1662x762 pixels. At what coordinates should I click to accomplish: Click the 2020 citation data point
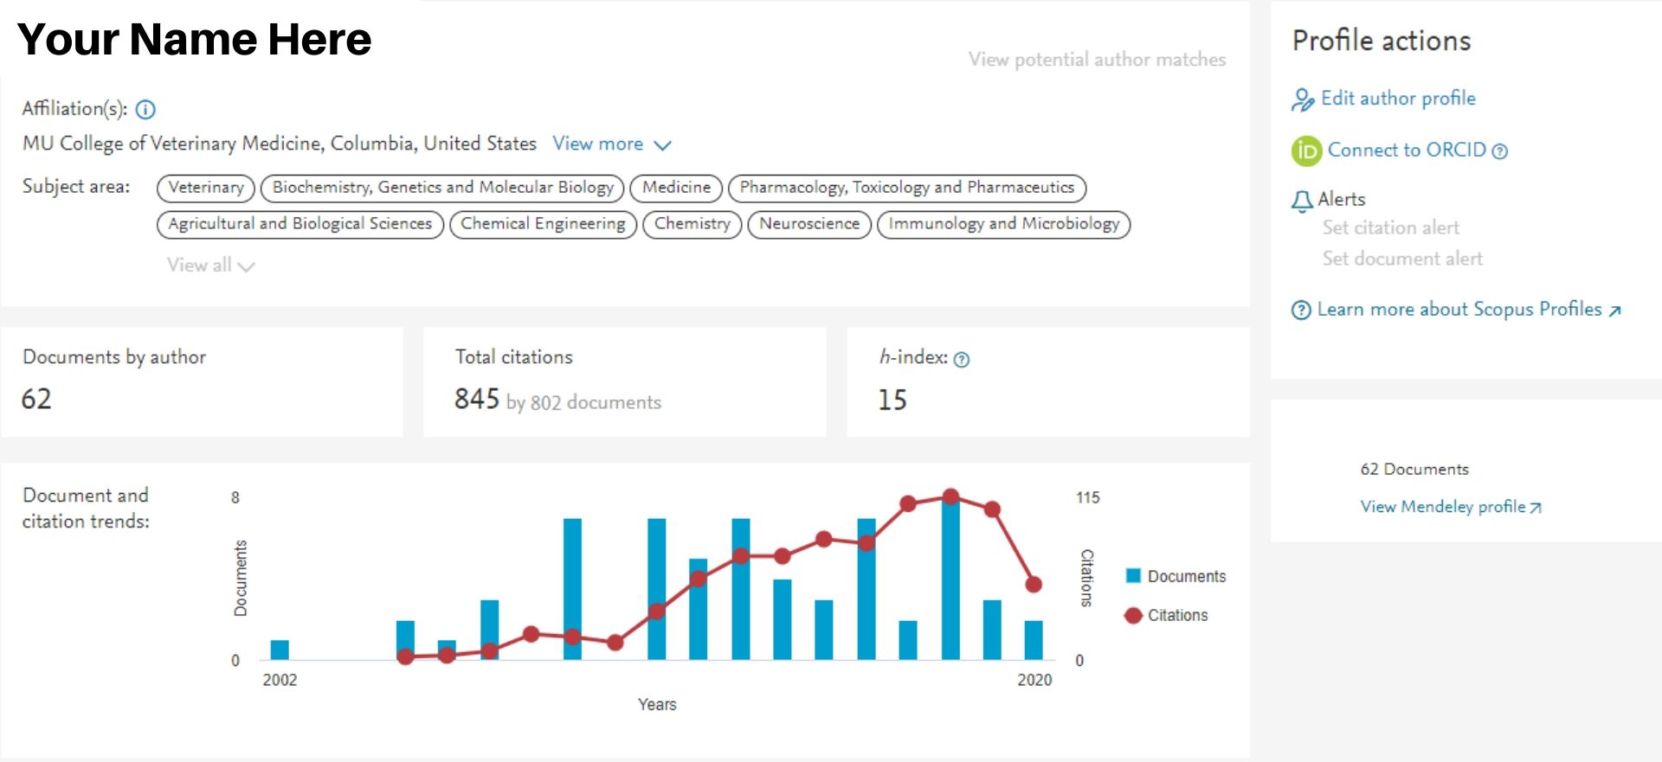pos(1034,585)
